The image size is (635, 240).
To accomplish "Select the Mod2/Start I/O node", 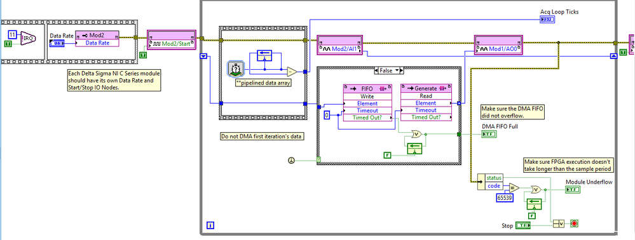I will pyautogui.click(x=172, y=39).
